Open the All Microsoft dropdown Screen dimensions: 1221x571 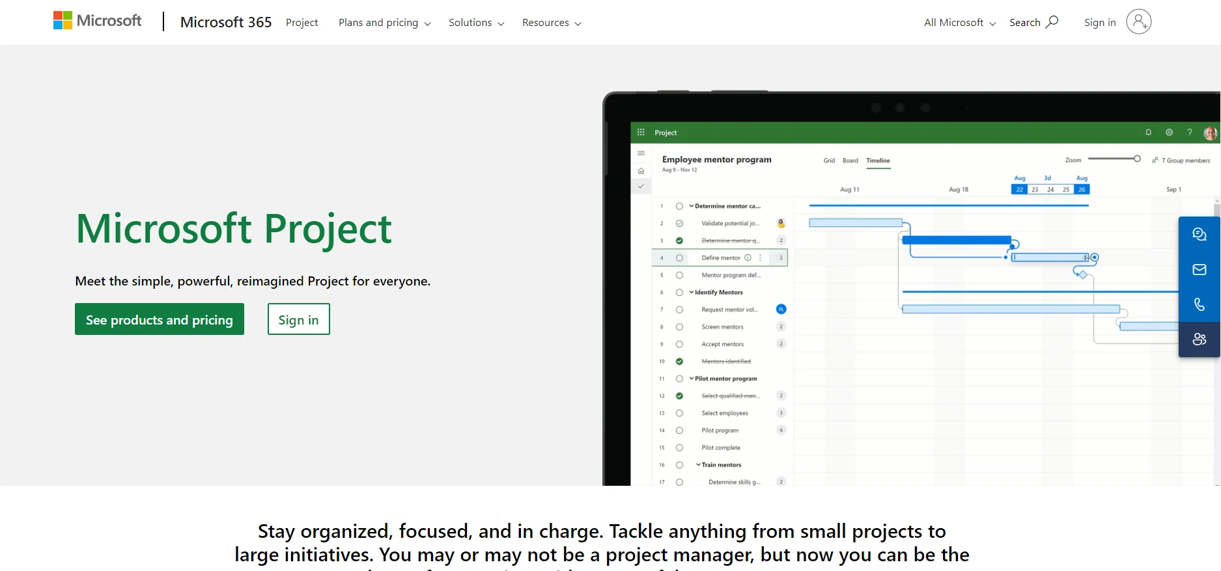click(960, 23)
